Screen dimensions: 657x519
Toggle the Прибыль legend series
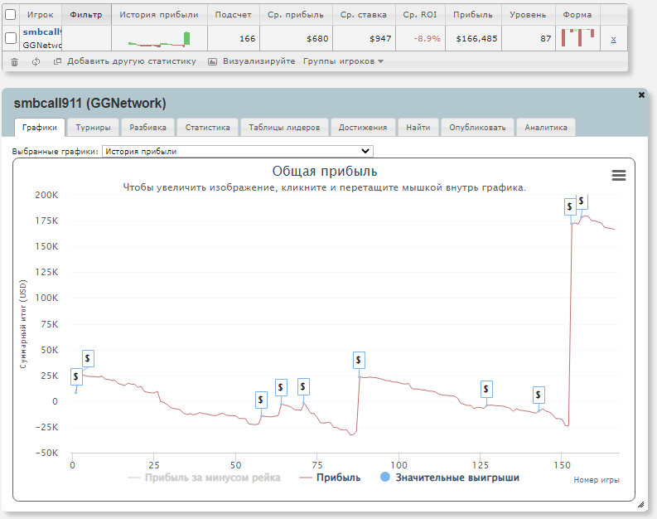coord(330,478)
